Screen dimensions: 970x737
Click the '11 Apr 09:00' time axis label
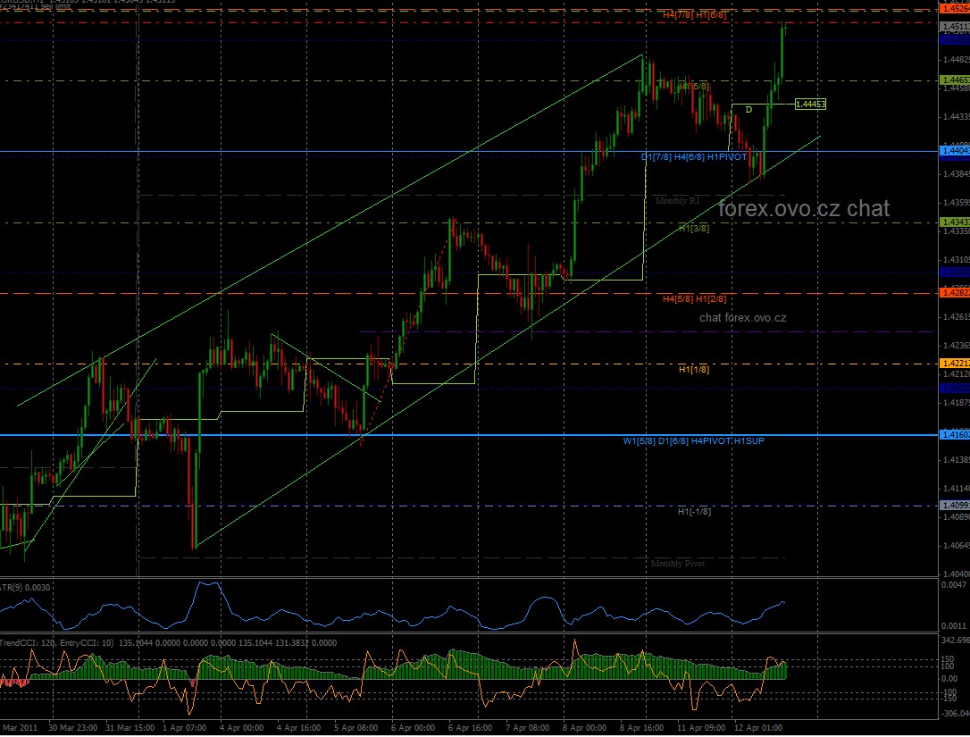point(701,728)
